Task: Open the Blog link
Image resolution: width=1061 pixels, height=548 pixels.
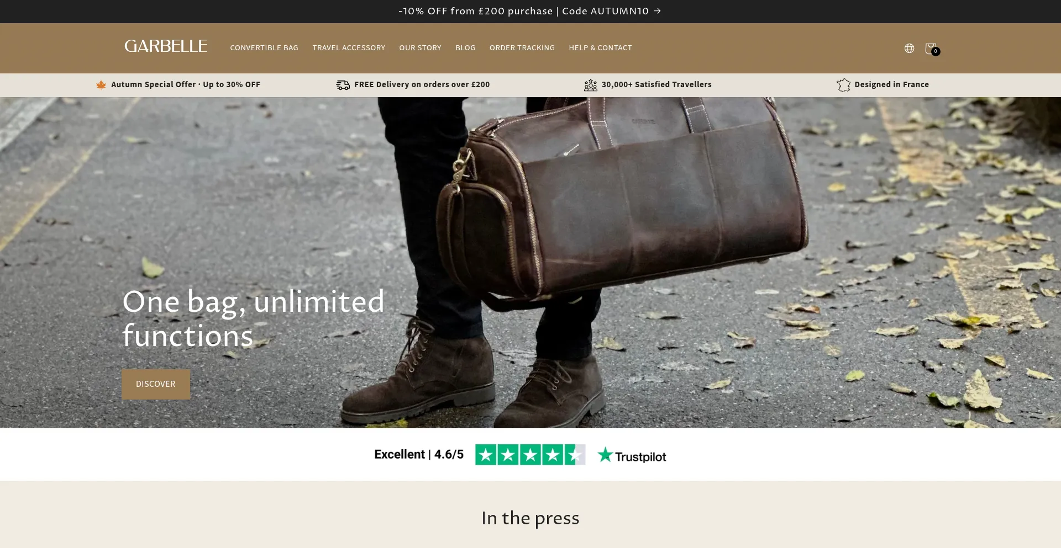Action: (x=465, y=48)
